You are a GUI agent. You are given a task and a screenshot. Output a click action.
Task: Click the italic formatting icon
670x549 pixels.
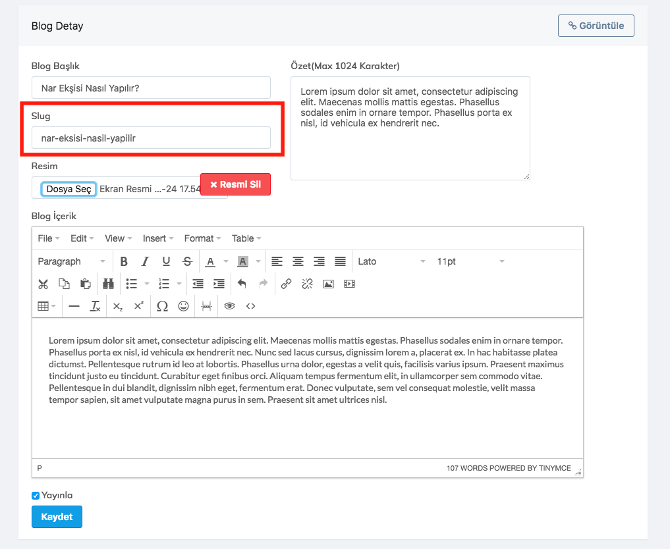pyautogui.click(x=145, y=261)
